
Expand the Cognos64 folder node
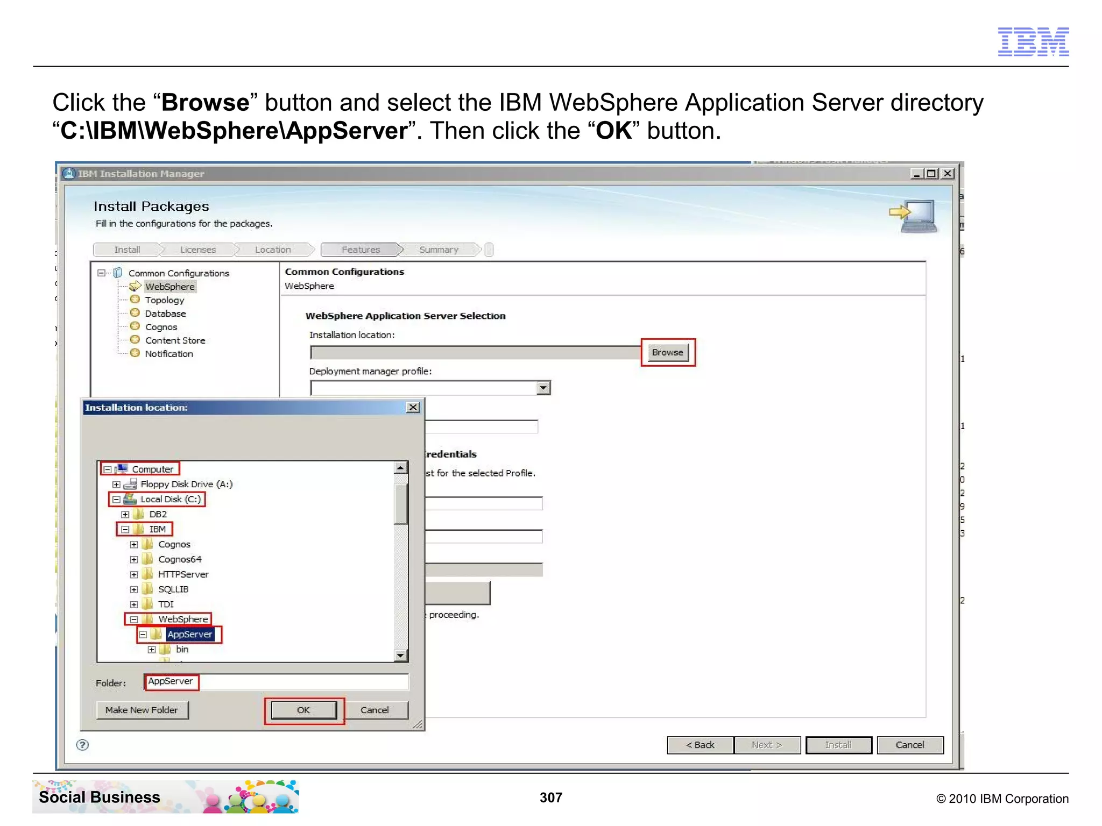tap(134, 560)
